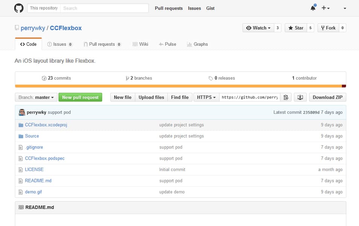Click the repository book icon beside perrywky

click(x=17, y=28)
